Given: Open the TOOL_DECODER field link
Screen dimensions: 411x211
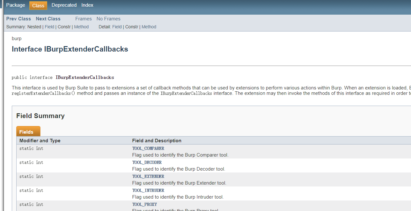Looking at the screenshot, I should pyautogui.click(x=147, y=162).
